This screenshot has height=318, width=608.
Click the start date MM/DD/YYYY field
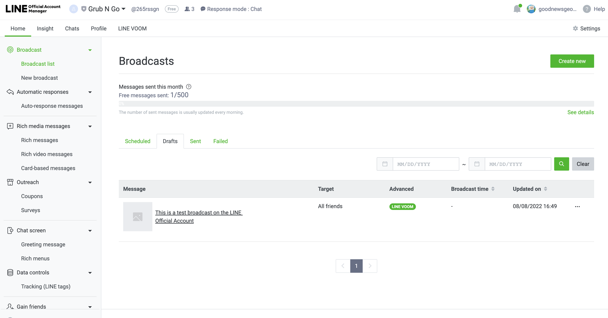coord(426,164)
